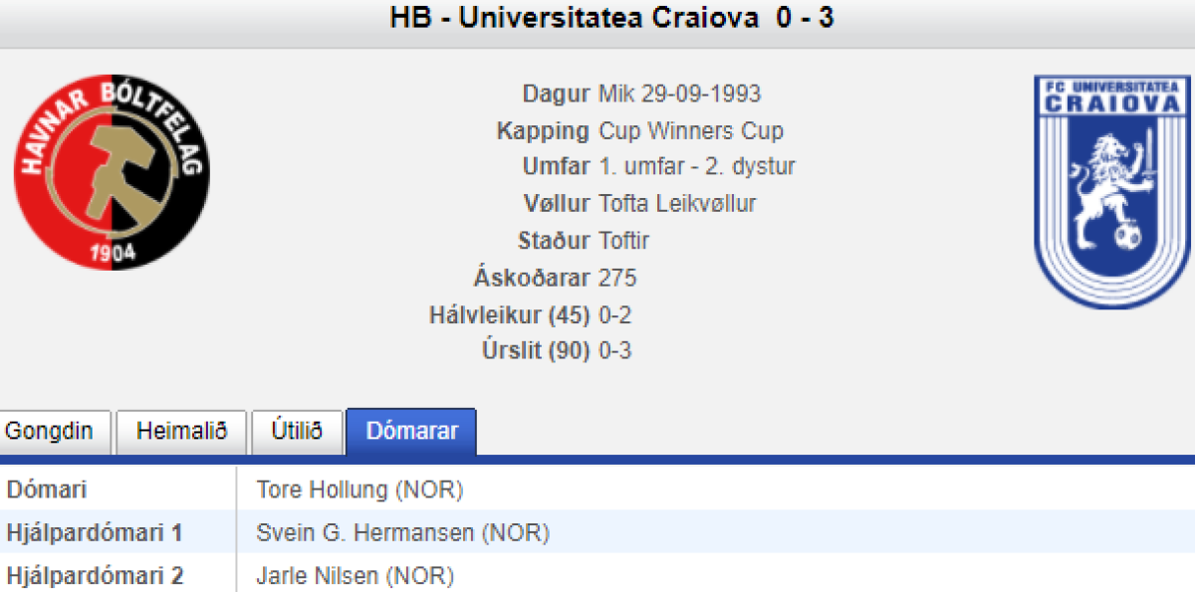Select the Útilið tab
1195x592 pixels.
tap(297, 432)
